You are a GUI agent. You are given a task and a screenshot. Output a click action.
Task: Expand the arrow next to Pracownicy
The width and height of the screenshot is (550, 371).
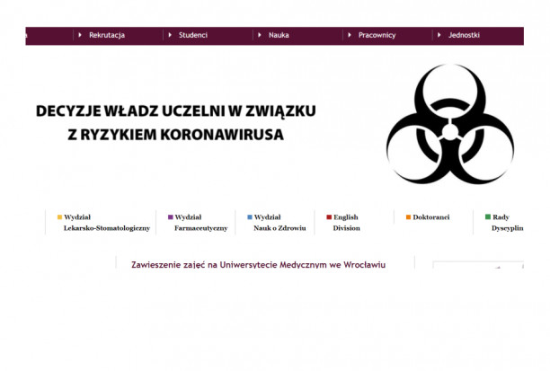click(x=350, y=35)
